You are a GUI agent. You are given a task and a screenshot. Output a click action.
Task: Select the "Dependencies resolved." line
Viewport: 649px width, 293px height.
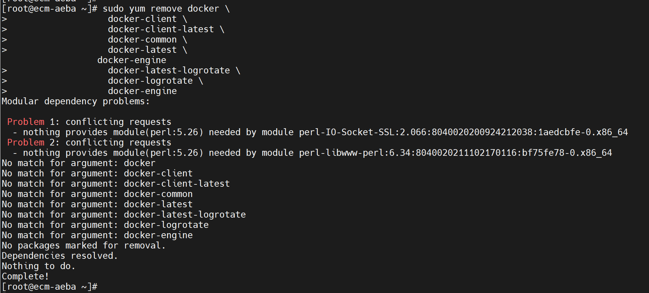coord(60,256)
